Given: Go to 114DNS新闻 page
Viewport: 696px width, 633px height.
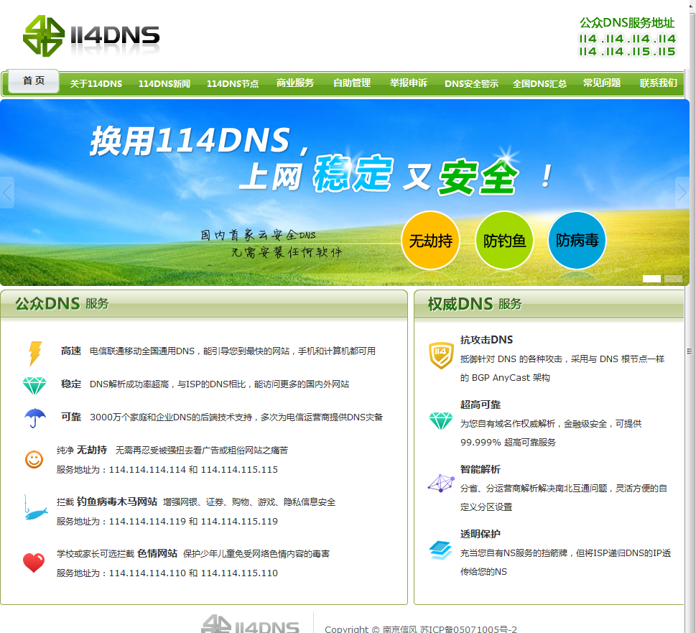Looking at the screenshot, I should coord(164,83).
